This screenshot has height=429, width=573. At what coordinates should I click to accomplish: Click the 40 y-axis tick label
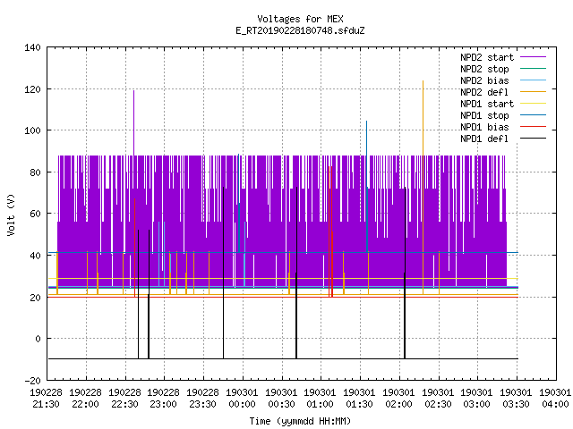(35, 256)
